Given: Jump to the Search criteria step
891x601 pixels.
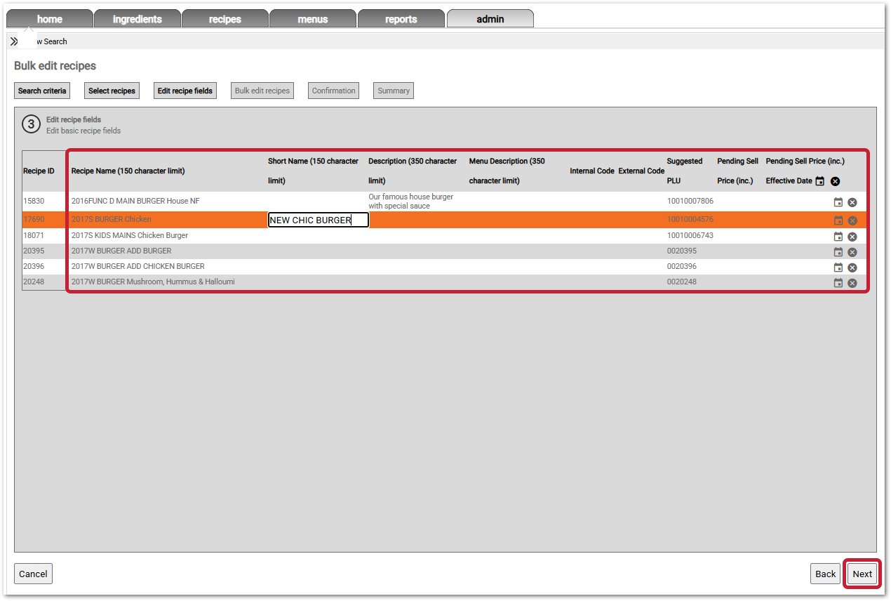Looking at the screenshot, I should coord(42,91).
